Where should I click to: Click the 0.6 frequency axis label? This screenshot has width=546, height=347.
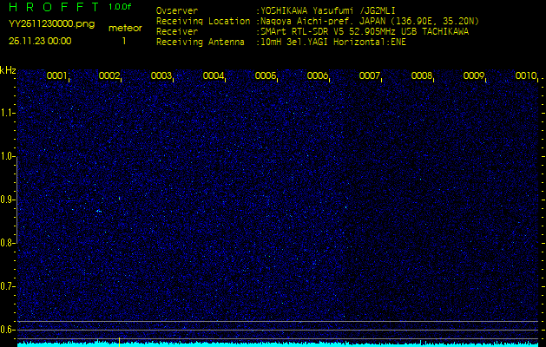click(8, 329)
